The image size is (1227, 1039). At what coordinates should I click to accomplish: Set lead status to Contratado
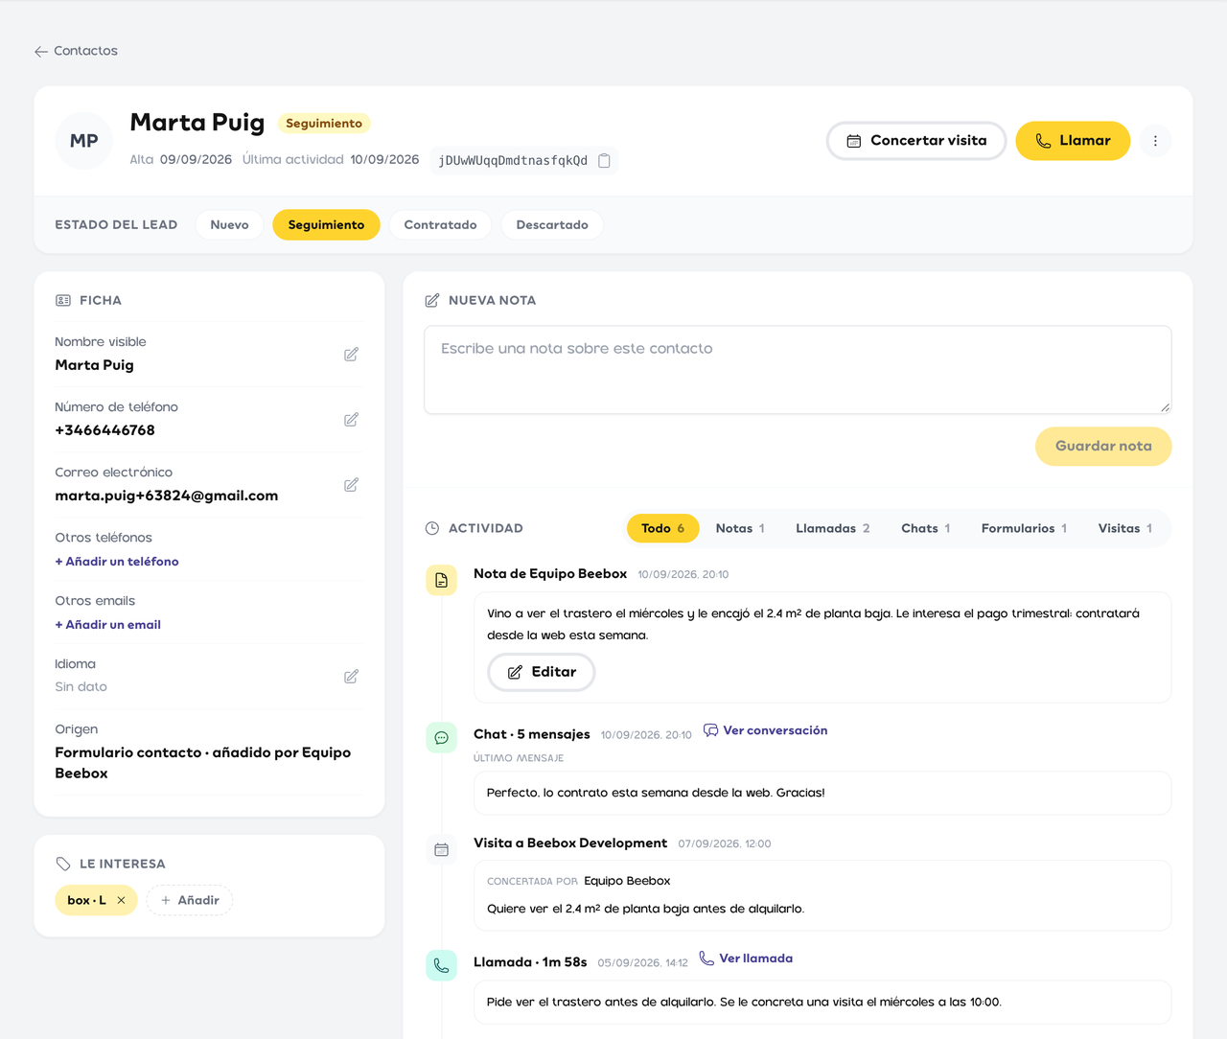(x=440, y=225)
